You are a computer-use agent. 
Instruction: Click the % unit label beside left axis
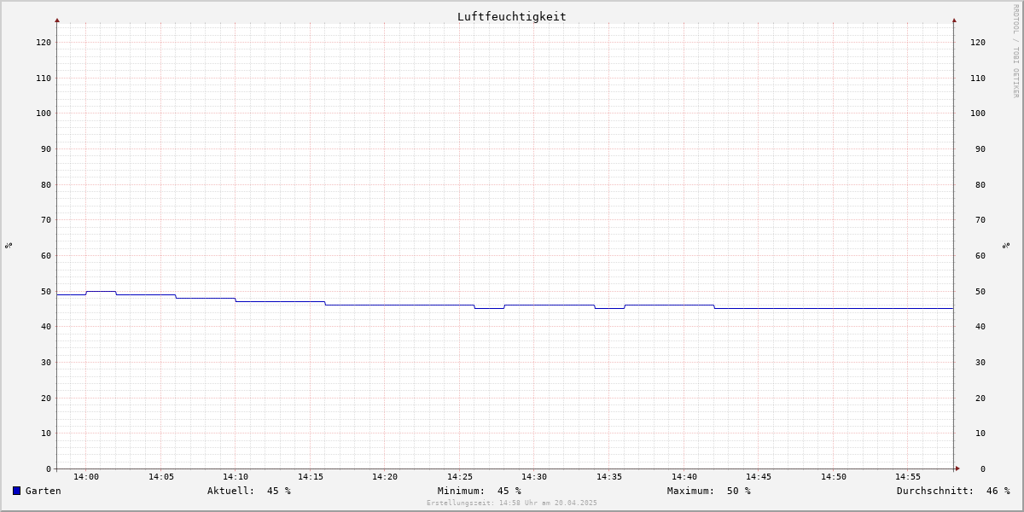pos(9,245)
